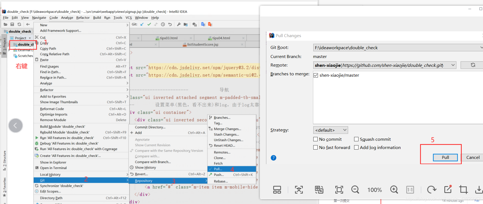
Task: Open Project Structure toolbar icon
Action: (186, 24)
